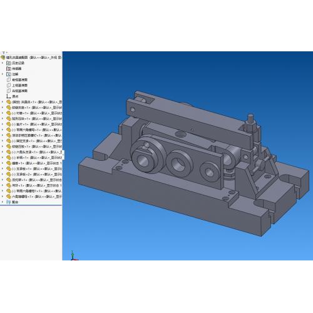Select the (-) 衬套<1> row text
The width and height of the screenshot is (313, 313).
point(37,113)
